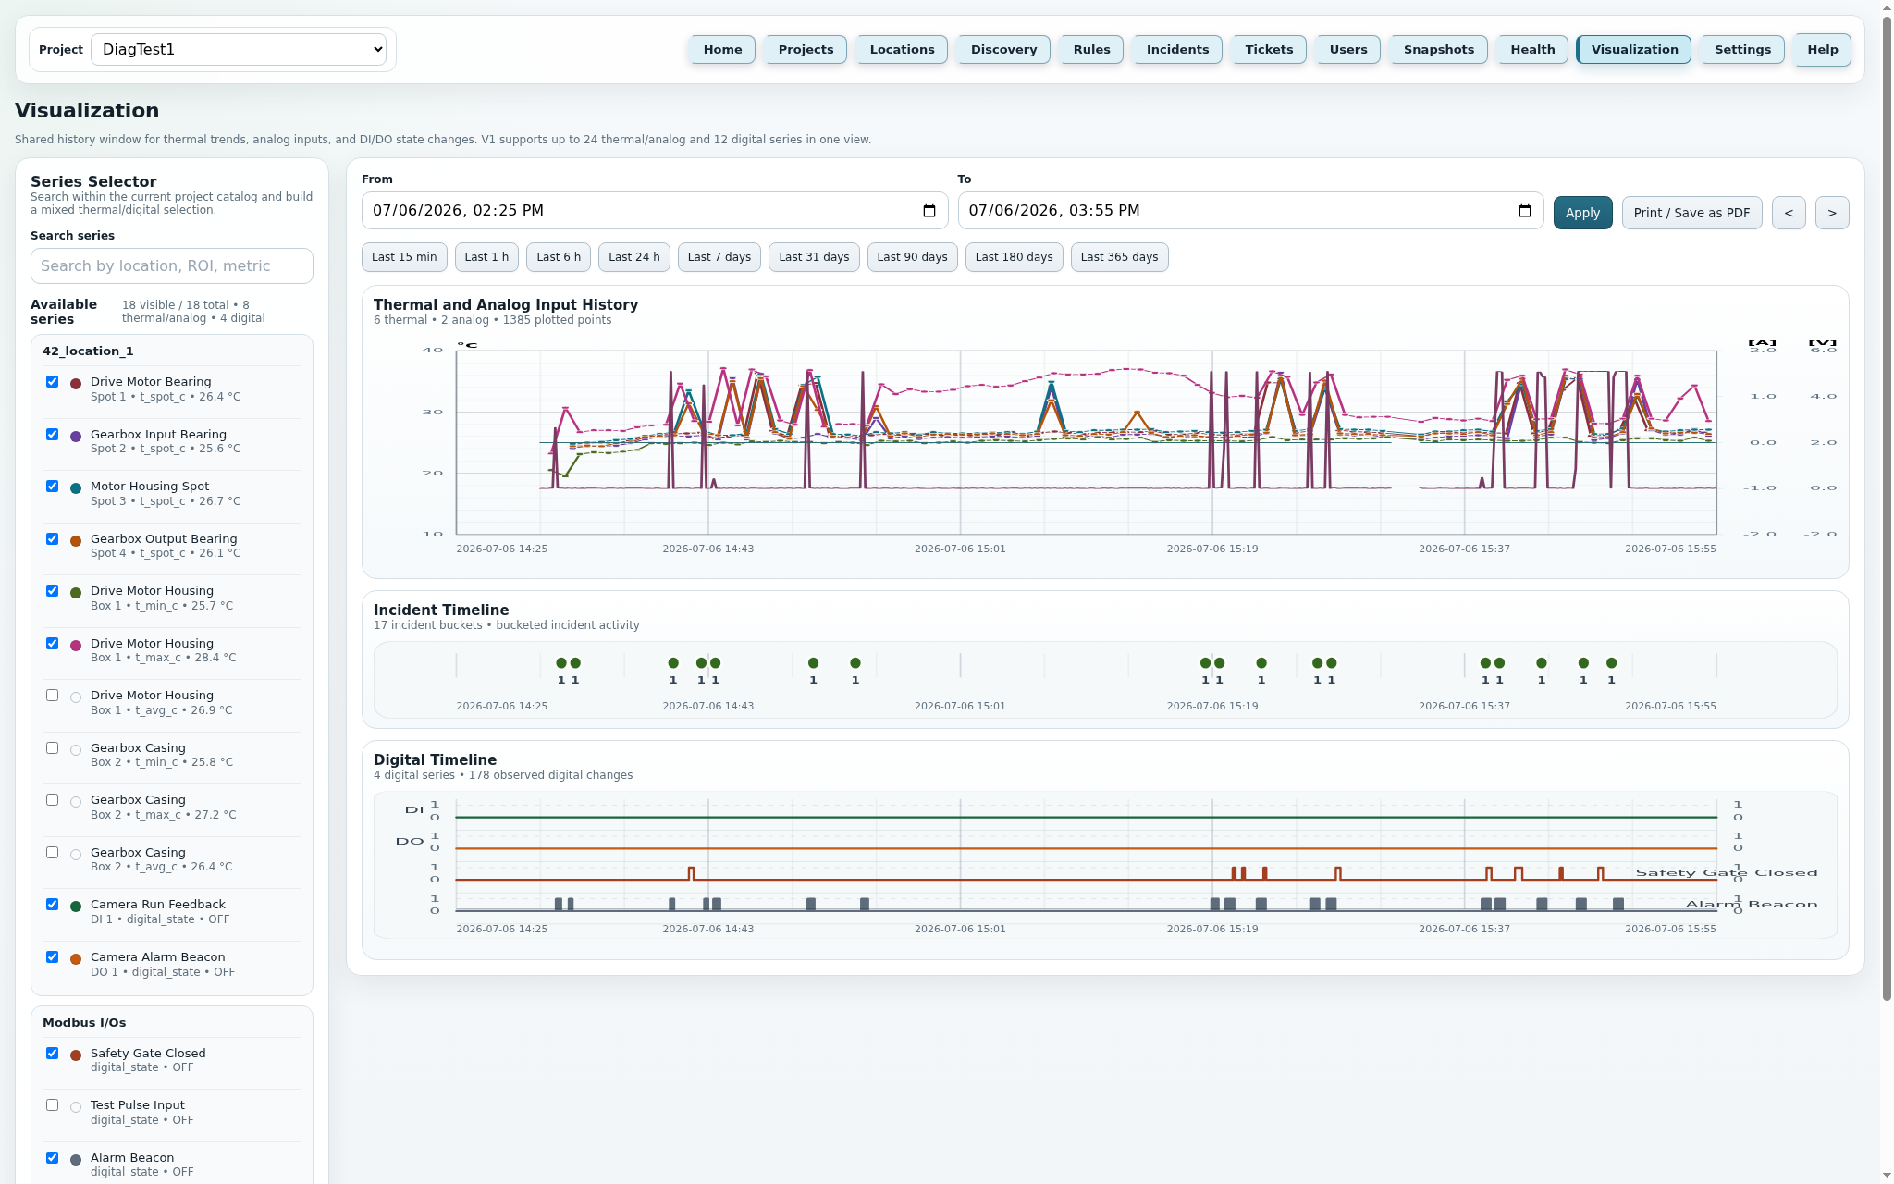Viewport: 1894px width, 1184px height.
Task: Uncheck Drive Motor Housing t_max_c series
Action: tap(52, 644)
